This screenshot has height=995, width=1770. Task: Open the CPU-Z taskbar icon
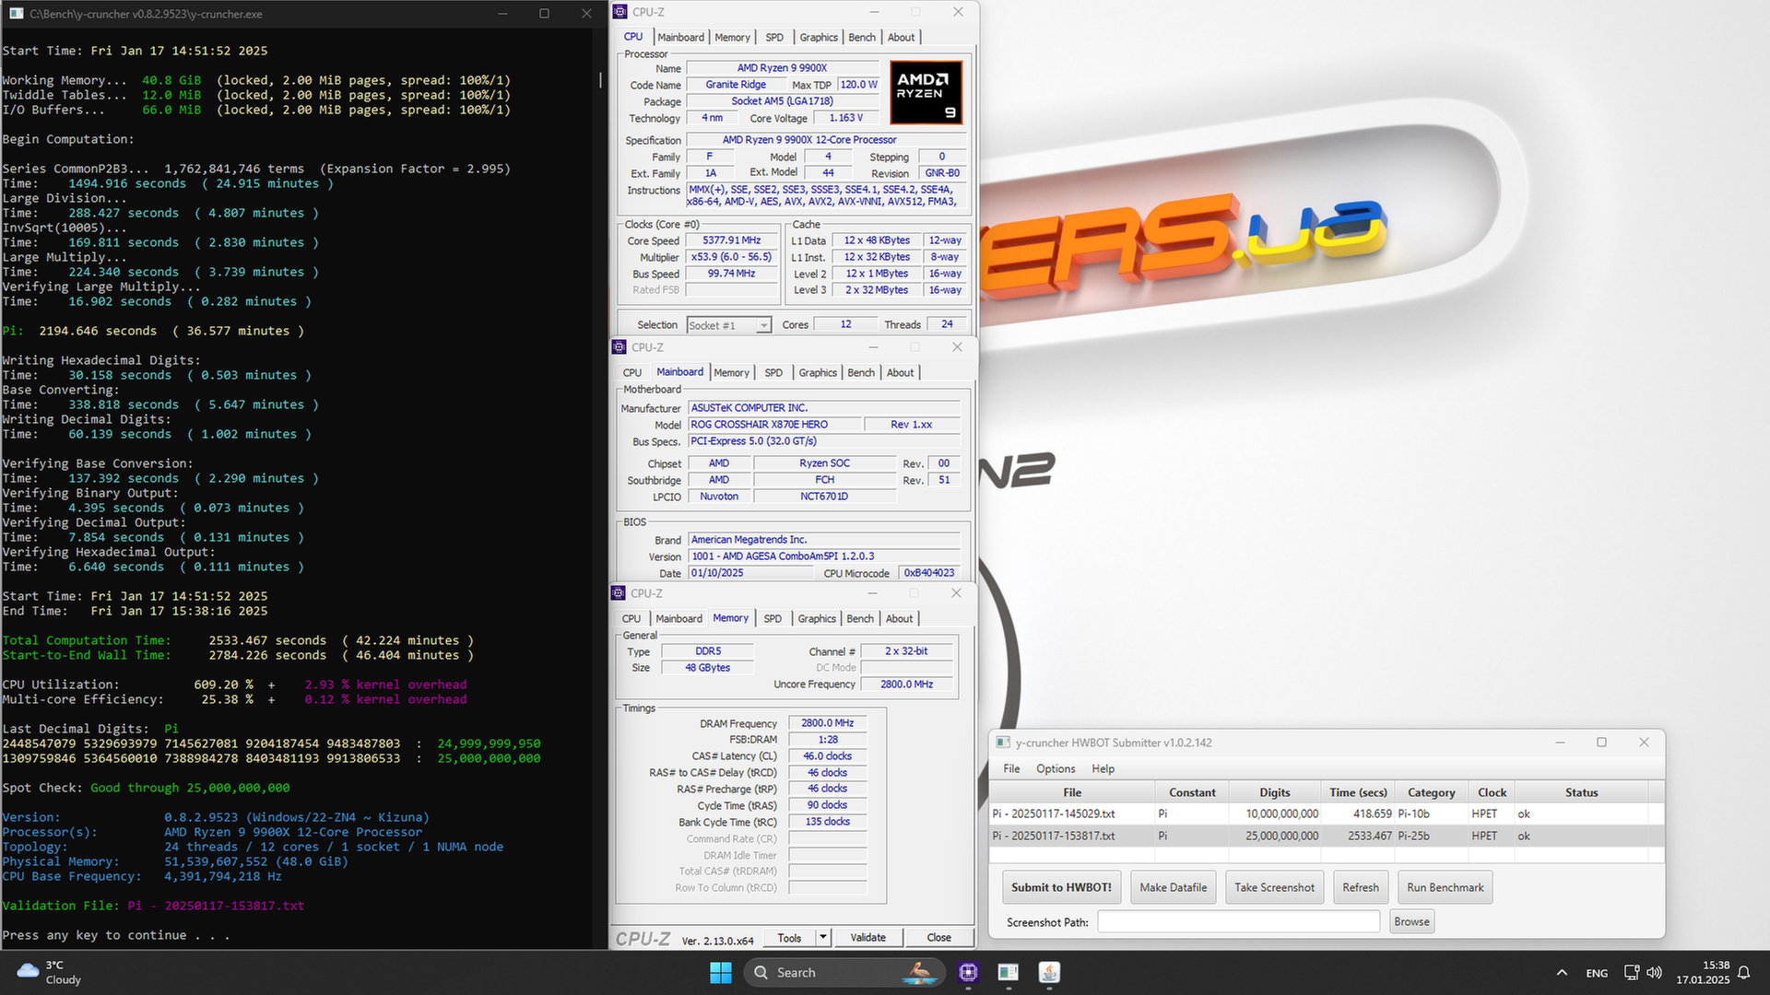coord(968,972)
